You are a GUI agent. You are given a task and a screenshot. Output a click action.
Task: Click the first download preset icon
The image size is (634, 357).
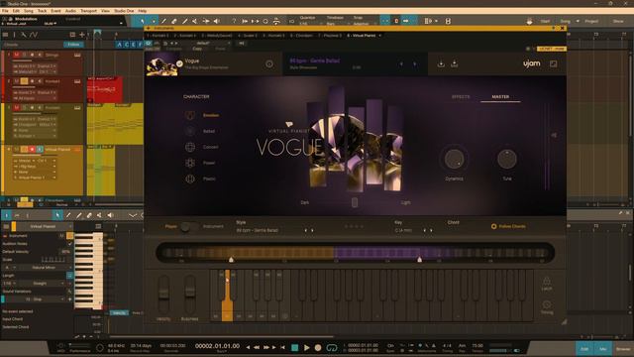click(x=441, y=63)
